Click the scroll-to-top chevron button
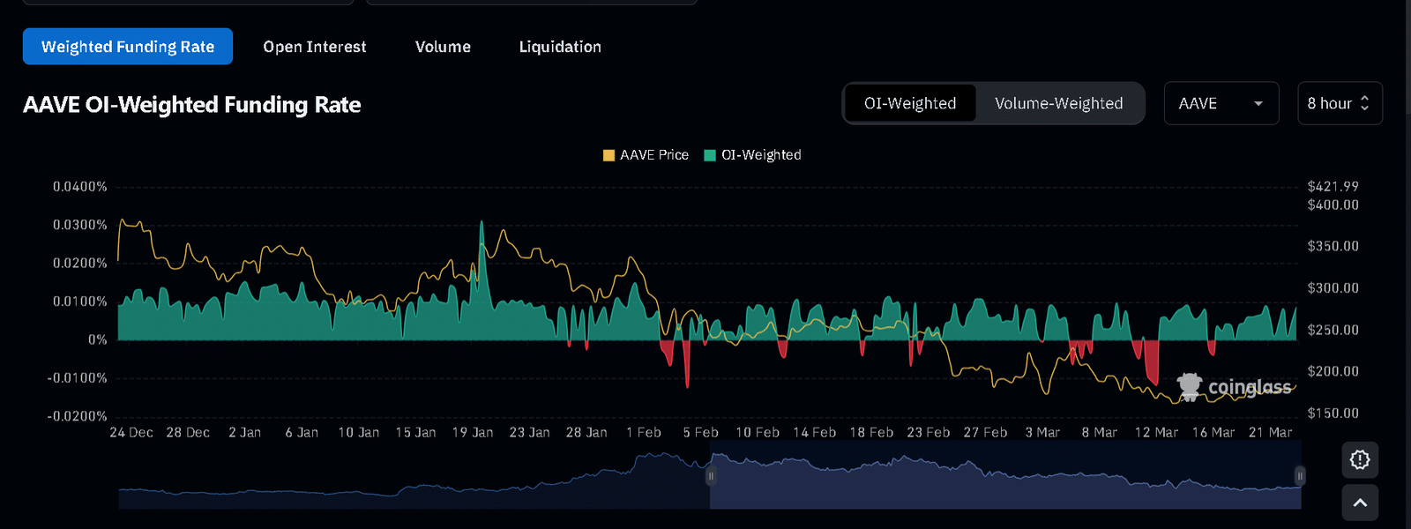The height and width of the screenshot is (529, 1411). 1359,503
